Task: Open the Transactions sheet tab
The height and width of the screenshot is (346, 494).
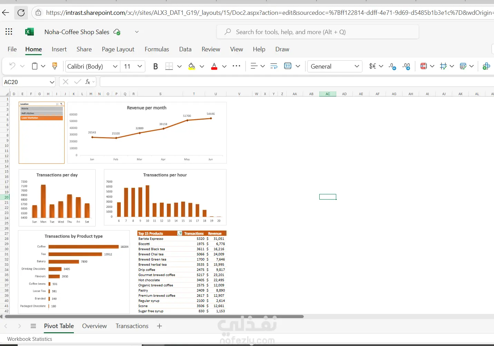Action: click(132, 326)
